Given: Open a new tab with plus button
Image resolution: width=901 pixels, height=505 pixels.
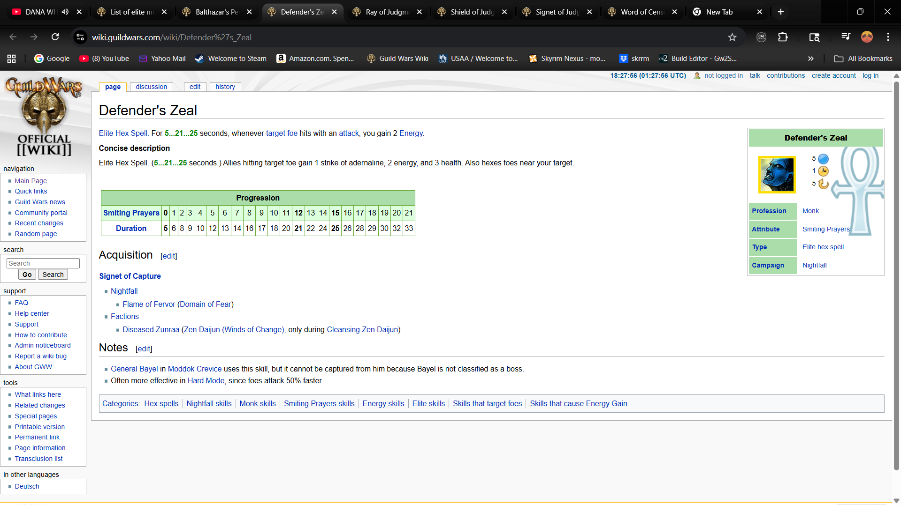Looking at the screenshot, I should pyautogui.click(x=781, y=12).
